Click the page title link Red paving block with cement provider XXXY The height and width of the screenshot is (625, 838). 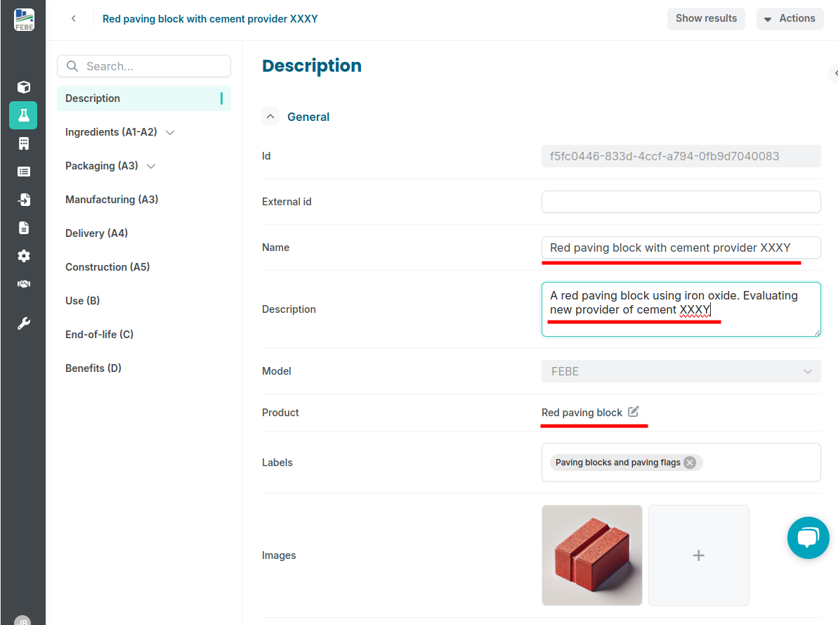click(x=210, y=19)
